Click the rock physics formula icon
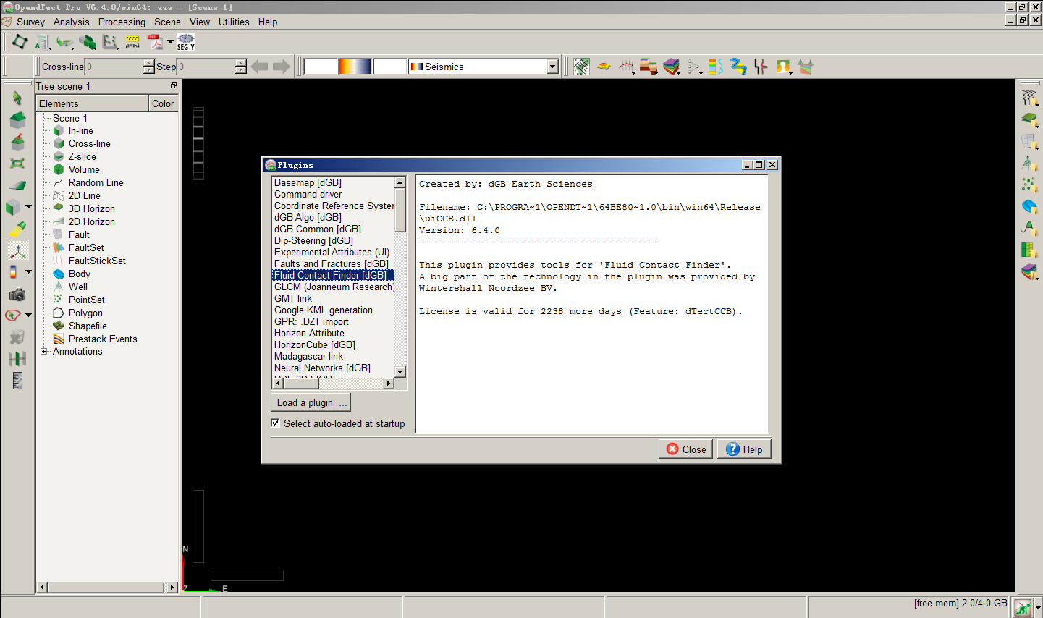This screenshot has width=1043, height=618. click(132, 42)
